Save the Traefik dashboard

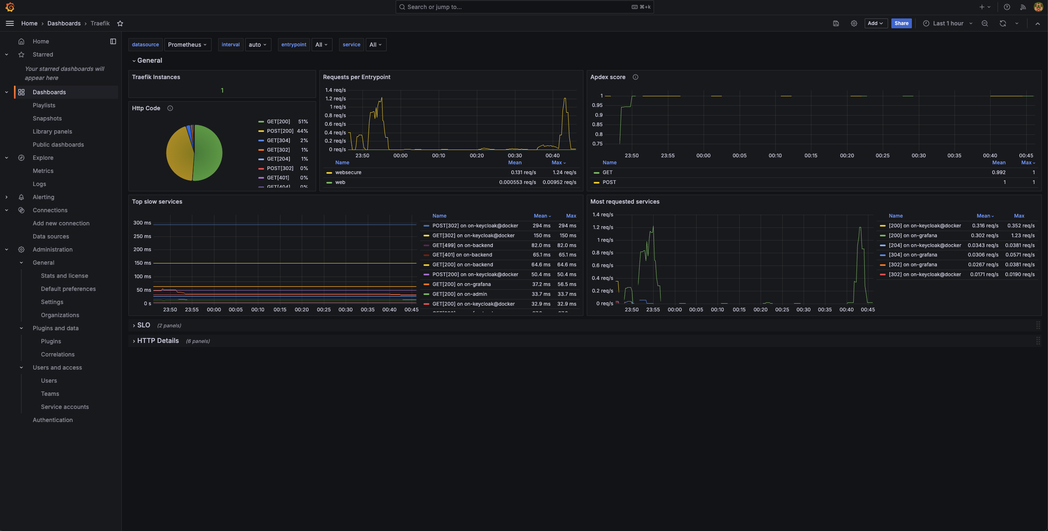[x=836, y=23]
